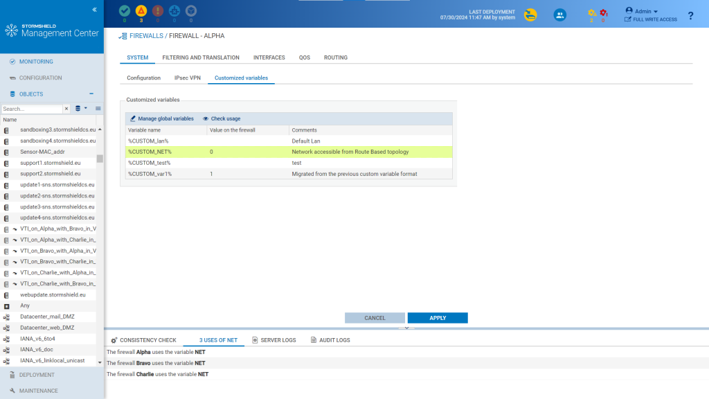
Task: Open the object type filter dropdown
Action: 81,109
